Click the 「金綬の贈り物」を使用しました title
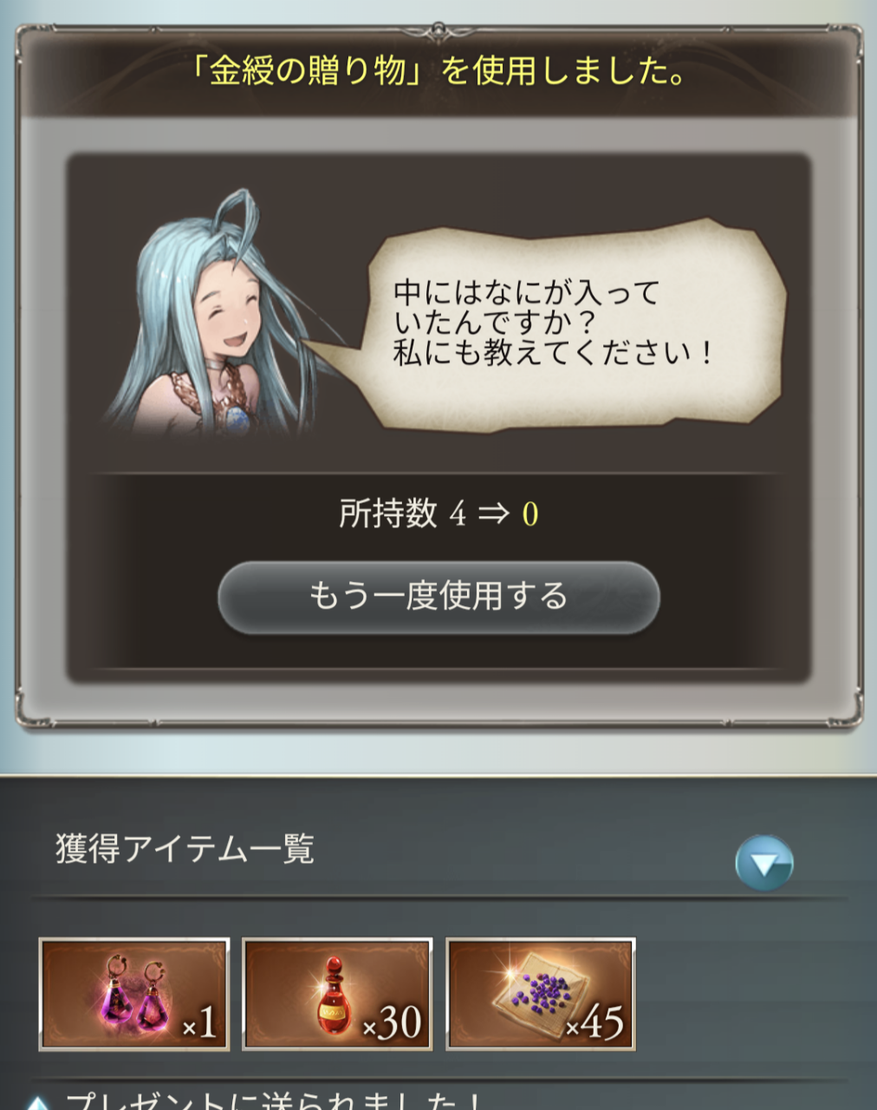 coord(438,71)
